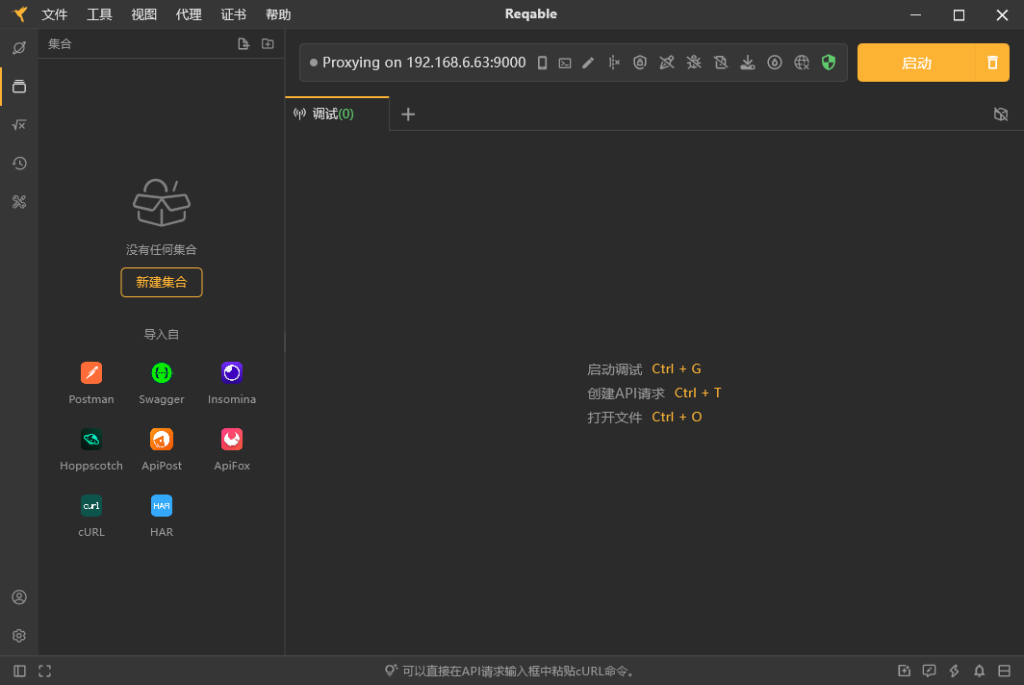
Task: Click the green certificate shield icon
Action: (829, 62)
